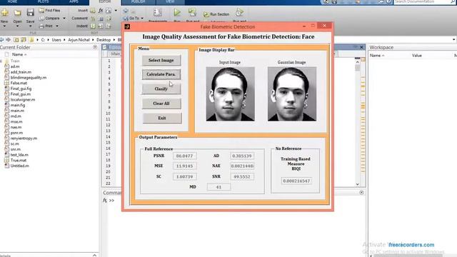Open the Compare dropdown arrow

point(64,19)
